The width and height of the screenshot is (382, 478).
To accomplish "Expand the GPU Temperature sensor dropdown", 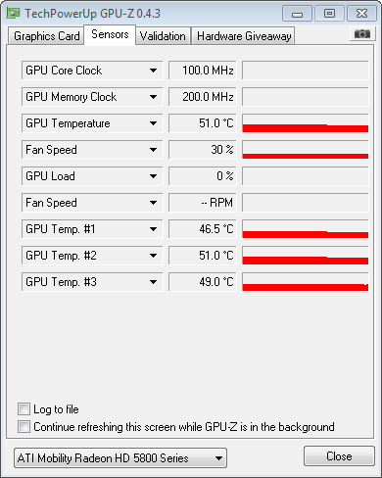I will coord(153,123).
